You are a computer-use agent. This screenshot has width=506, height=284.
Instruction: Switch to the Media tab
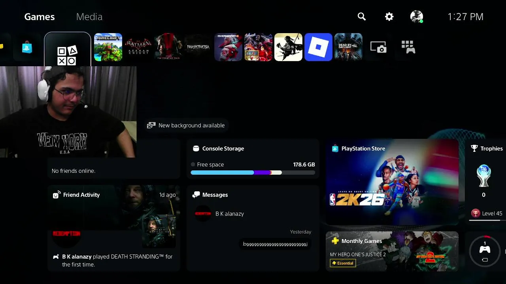coord(89,17)
